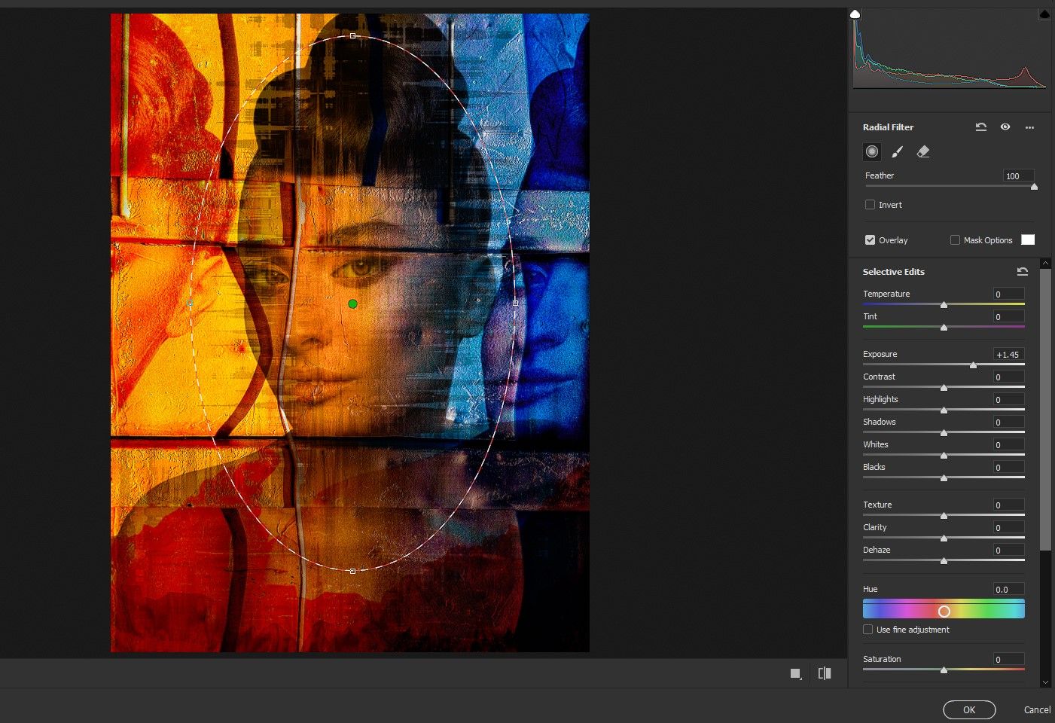This screenshot has width=1055, height=723.
Task: Click the Feather value field showing 100
Action: tap(1018, 175)
